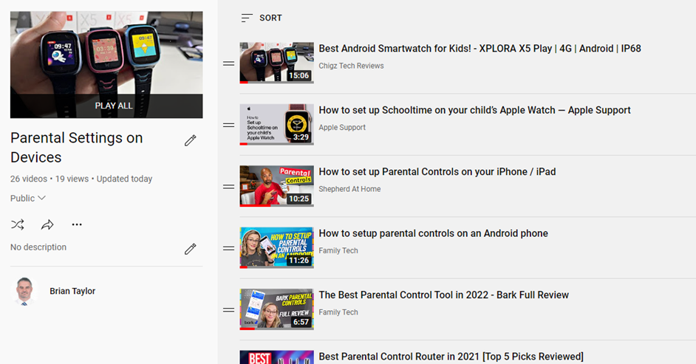Click the Best router video thumbnail
696x364 pixels.
tap(276, 357)
